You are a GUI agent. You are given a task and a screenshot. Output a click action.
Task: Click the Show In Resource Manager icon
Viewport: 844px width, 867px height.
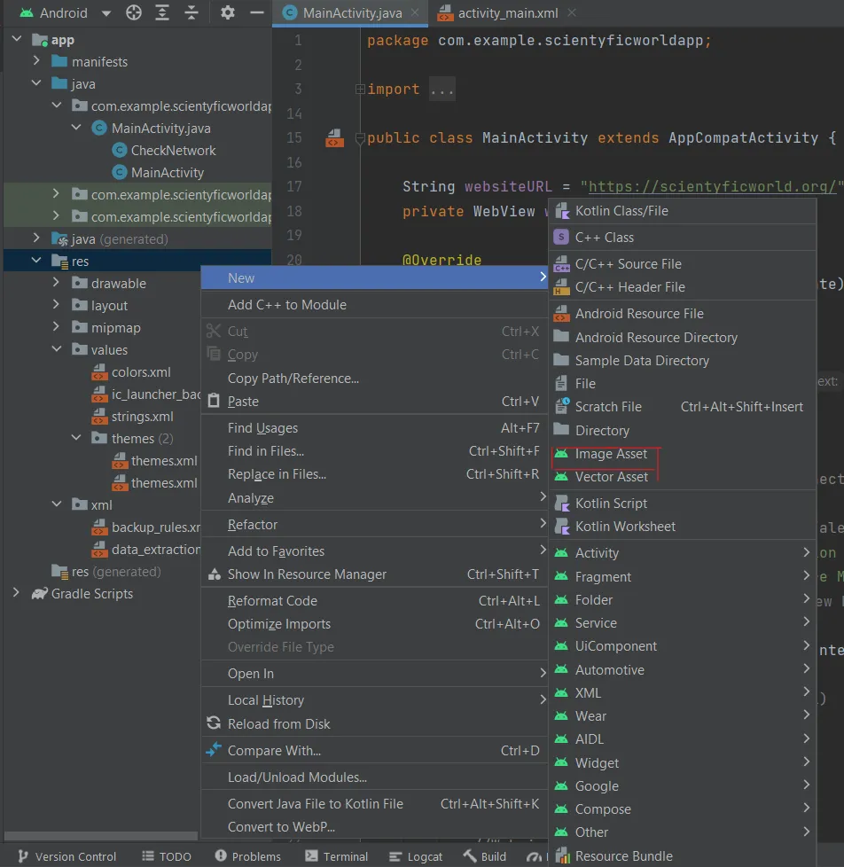(x=214, y=574)
